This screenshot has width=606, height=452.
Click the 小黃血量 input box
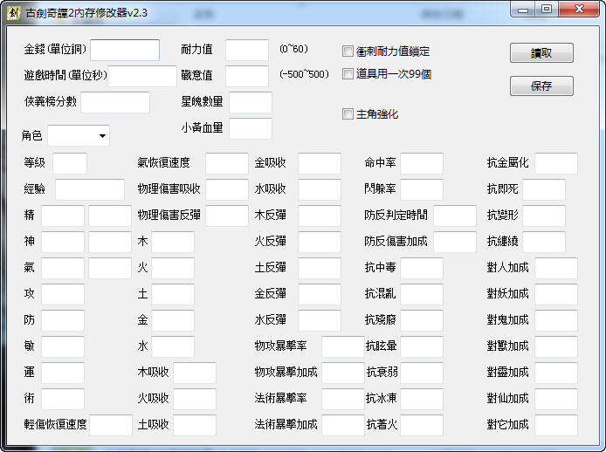[x=251, y=128]
